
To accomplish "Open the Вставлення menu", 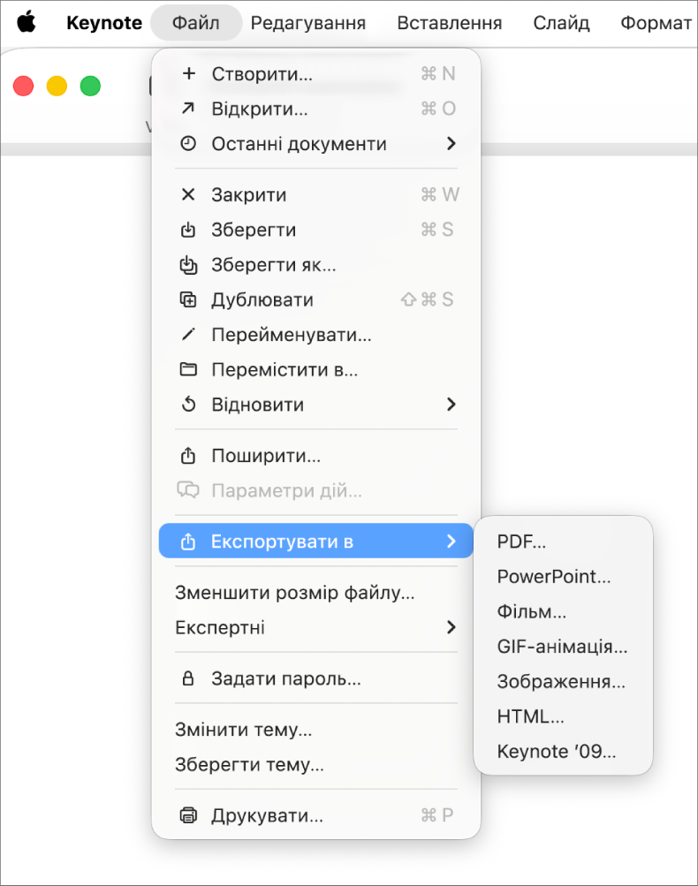I will [x=450, y=23].
